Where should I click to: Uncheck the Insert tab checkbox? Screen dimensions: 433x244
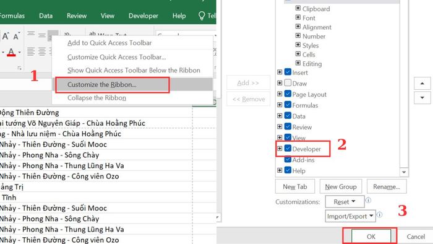coord(288,72)
